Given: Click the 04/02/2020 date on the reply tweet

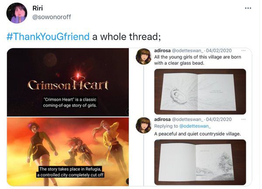Looking at the screenshot, I should pos(219,119).
